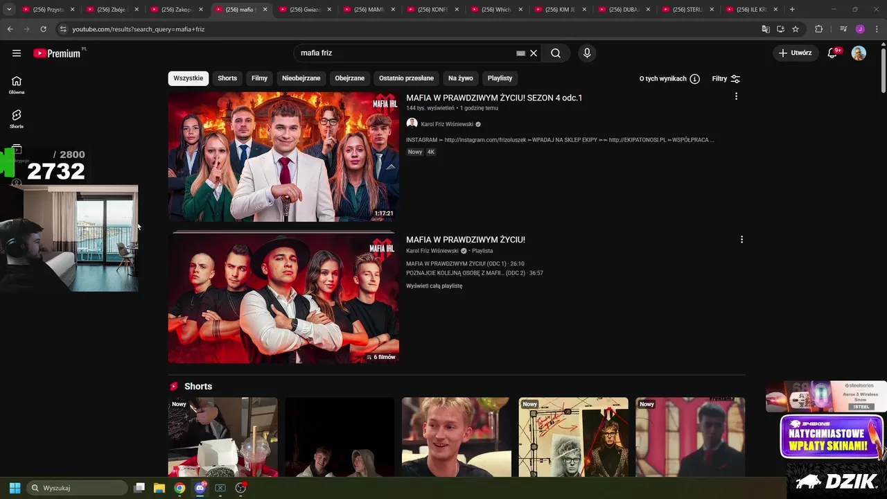Select the Obejrzane filter chip
887x499 pixels.
point(350,78)
